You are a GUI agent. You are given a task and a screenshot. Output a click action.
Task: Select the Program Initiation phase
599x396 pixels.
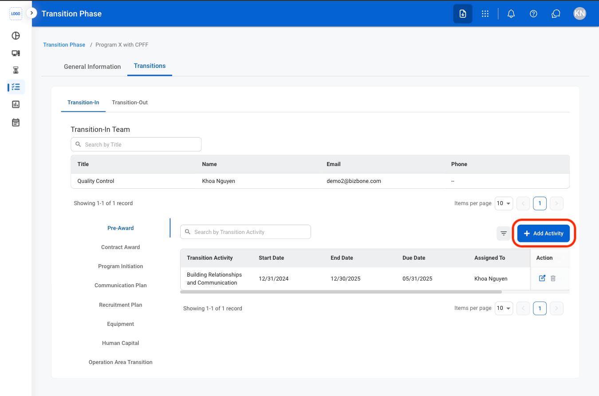pos(120,266)
